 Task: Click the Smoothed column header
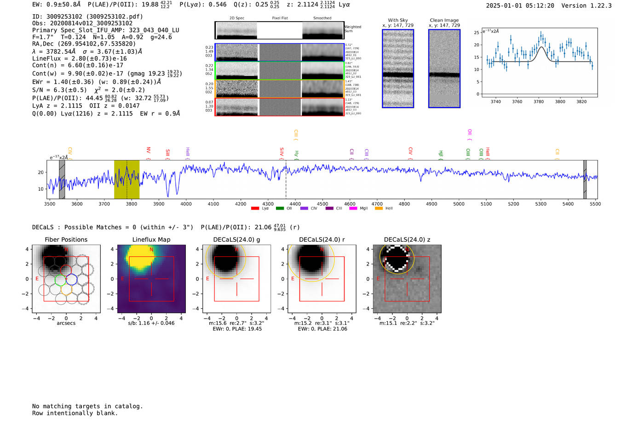pyautogui.click(x=322, y=18)
